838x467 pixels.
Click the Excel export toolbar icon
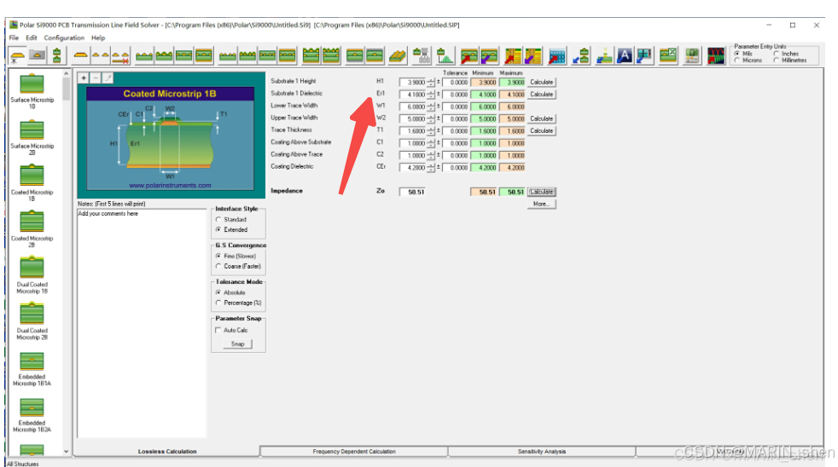pos(668,55)
